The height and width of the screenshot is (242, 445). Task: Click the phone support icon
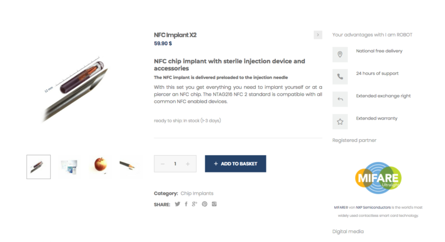[340, 77]
